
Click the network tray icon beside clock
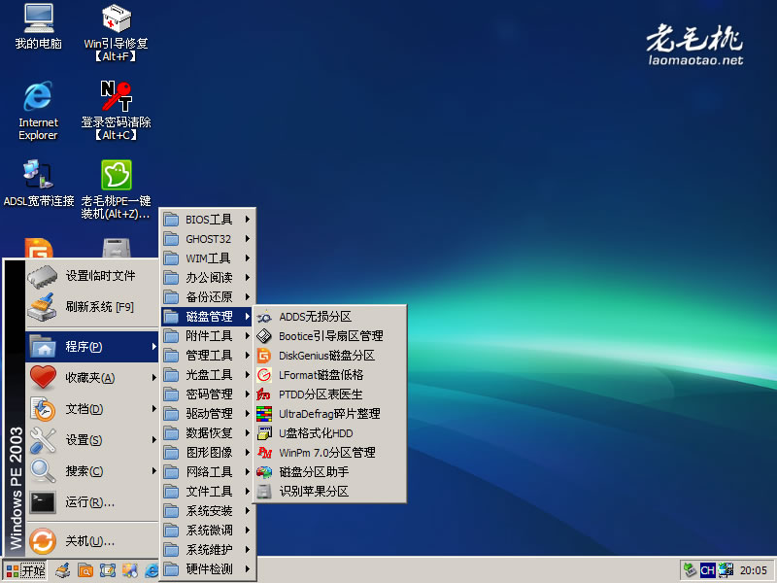pos(726,570)
